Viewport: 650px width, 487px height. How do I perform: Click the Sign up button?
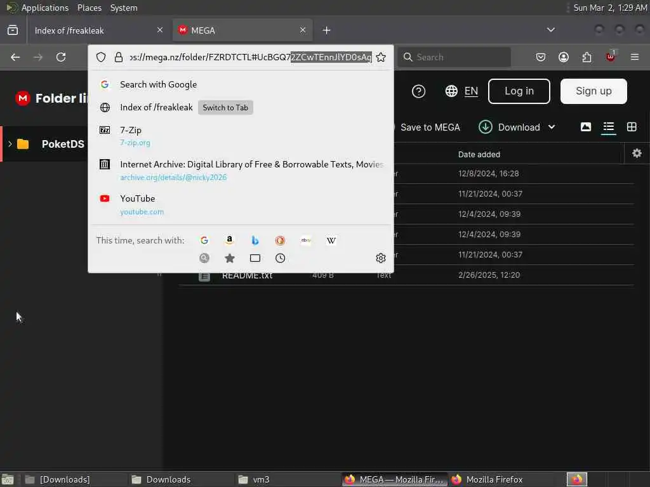coord(594,91)
